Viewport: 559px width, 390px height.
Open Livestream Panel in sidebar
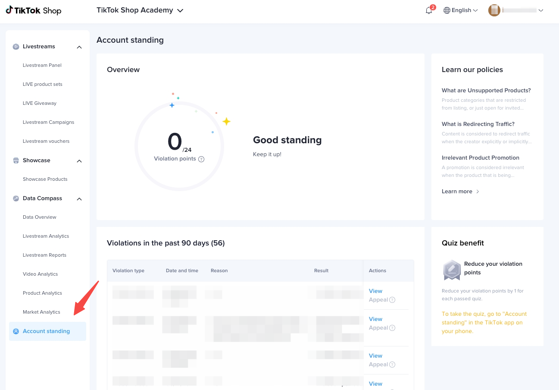point(42,66)
